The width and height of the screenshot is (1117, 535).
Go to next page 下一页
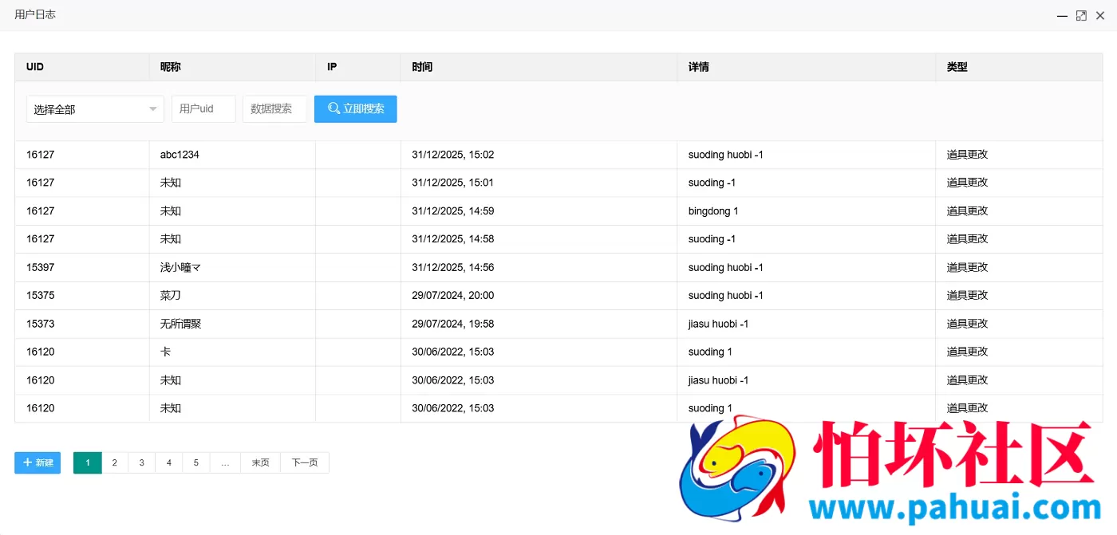305,462
